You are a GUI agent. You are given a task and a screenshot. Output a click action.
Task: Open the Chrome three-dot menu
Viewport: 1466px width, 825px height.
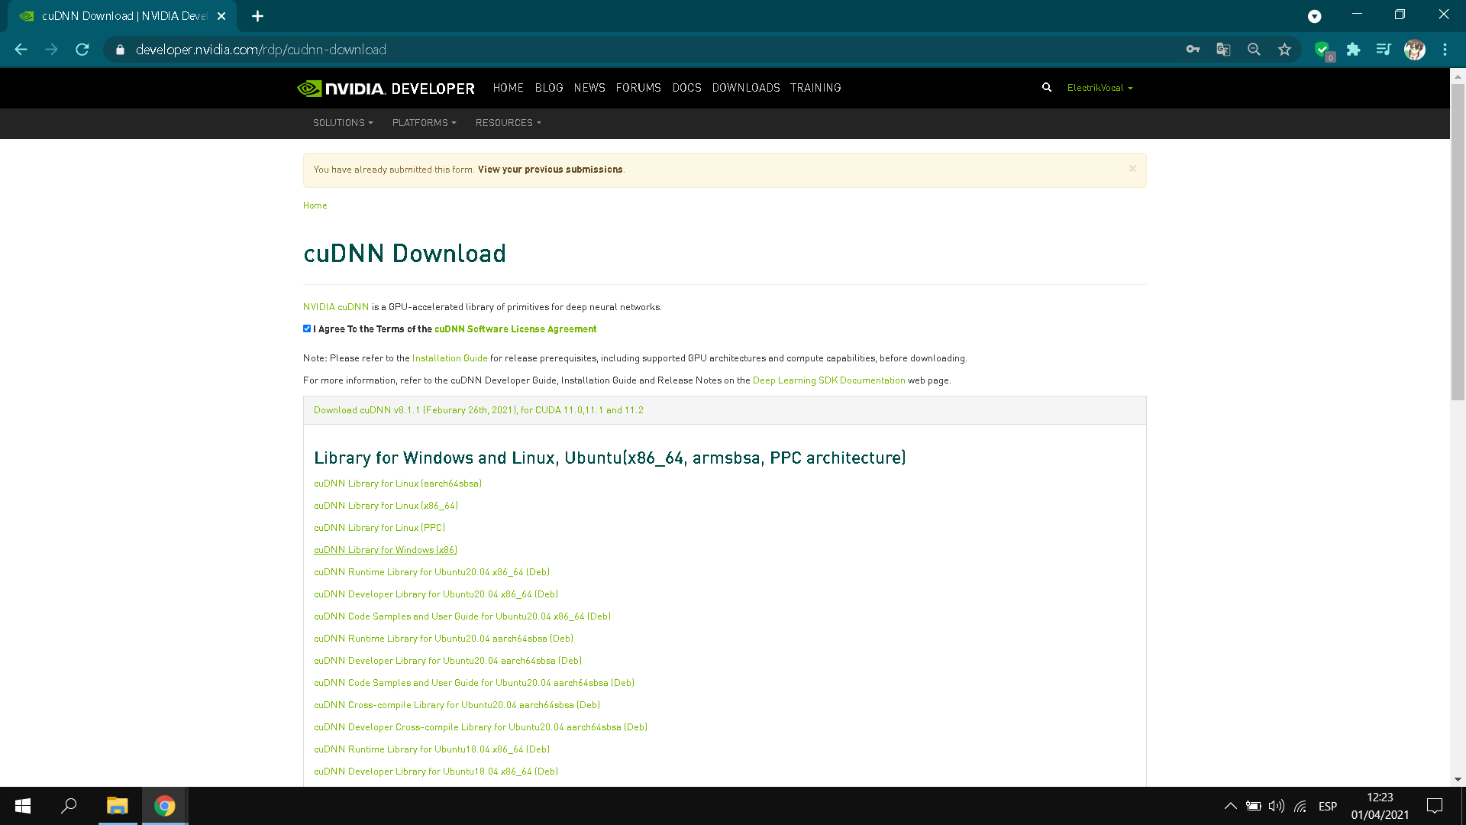pyautogui.click(x=1445, y=50)
